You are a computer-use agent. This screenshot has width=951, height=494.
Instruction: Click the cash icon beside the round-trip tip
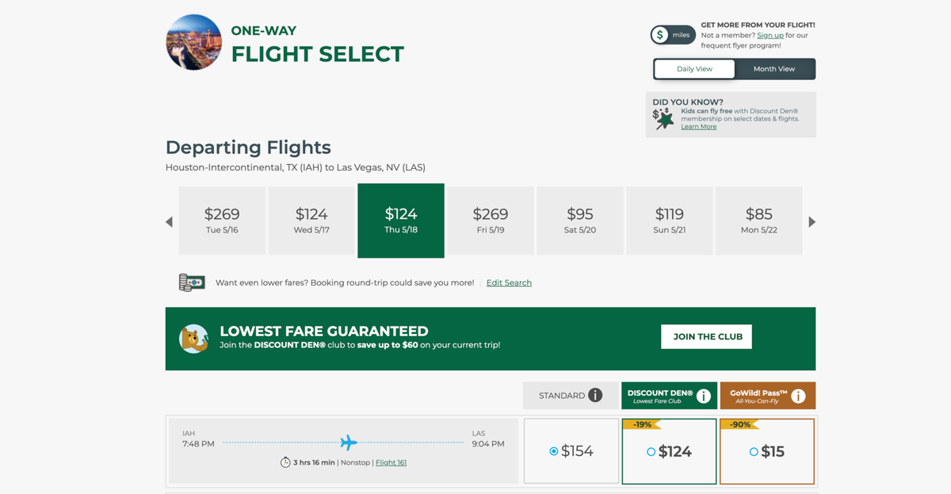click(190, 282)
